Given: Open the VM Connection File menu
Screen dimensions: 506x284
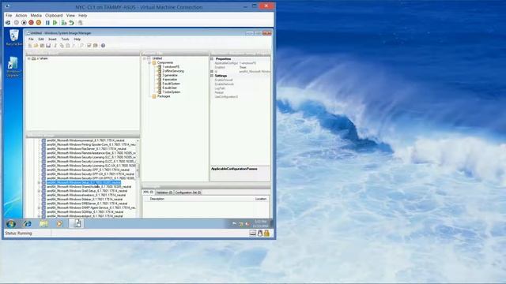Looking at the screenshot, I should tap(9, 16).
